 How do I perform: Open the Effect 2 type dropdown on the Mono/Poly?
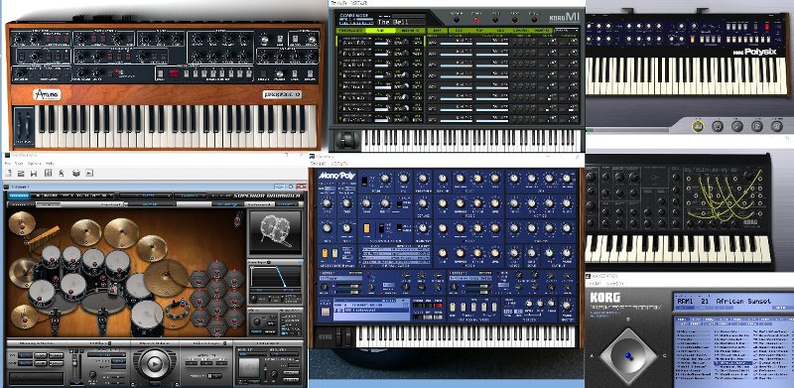470,278
